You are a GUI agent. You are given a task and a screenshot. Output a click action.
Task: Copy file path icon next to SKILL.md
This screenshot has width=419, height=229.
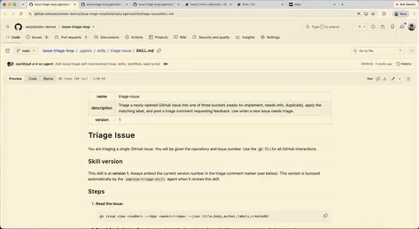pyautogui.click(x=159, y=51)
